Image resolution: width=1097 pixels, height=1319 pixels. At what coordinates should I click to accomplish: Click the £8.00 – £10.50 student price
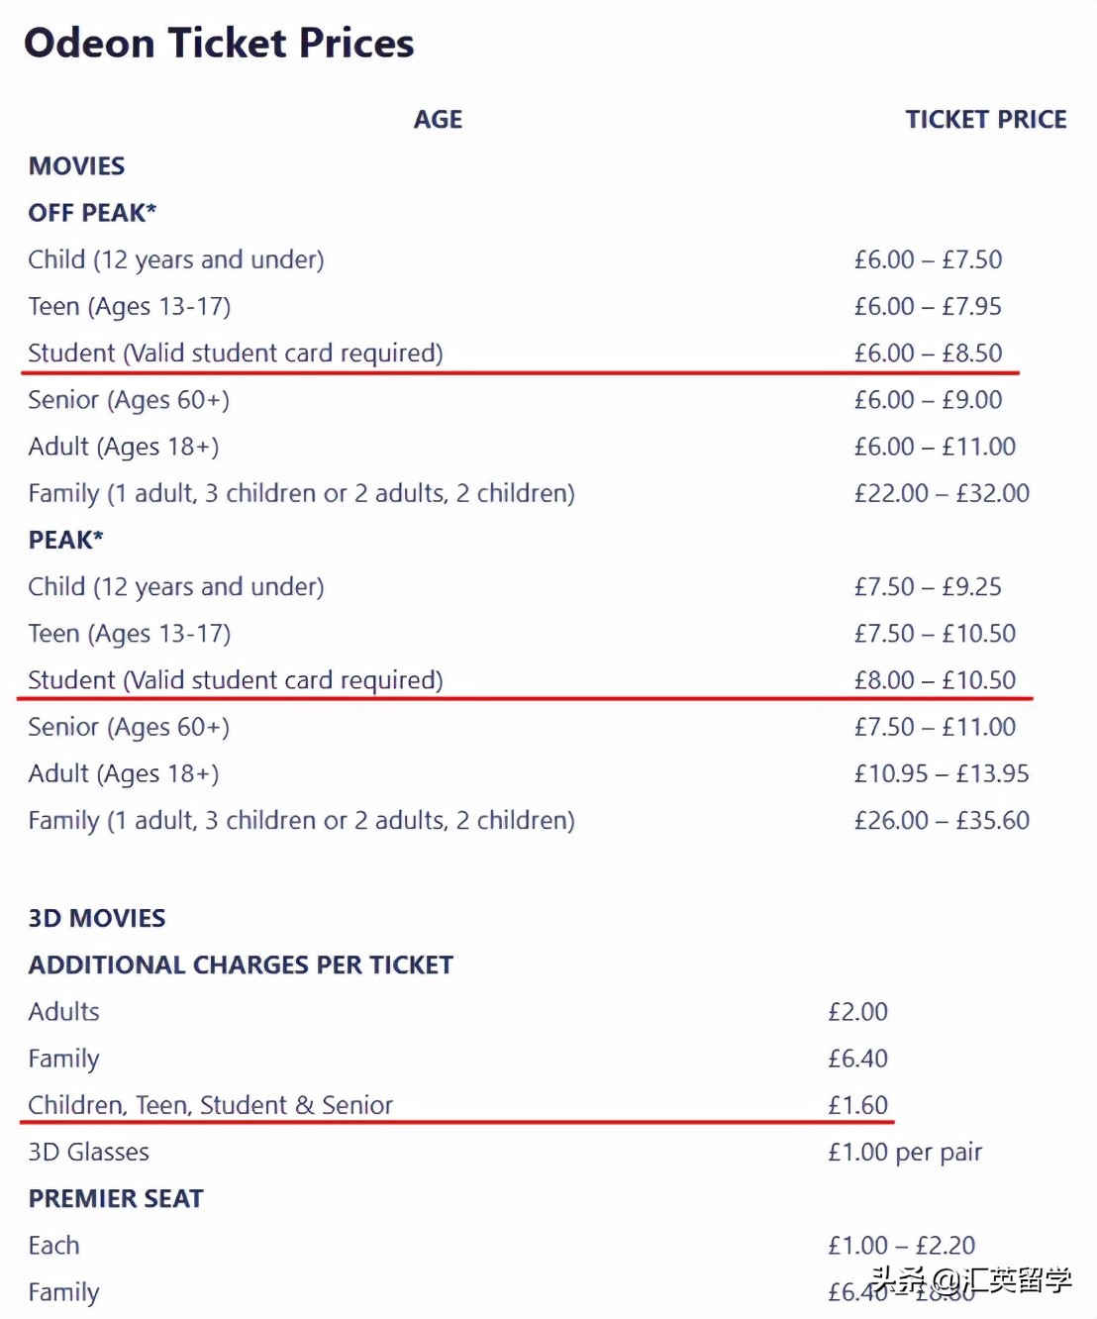click(935, 680)
